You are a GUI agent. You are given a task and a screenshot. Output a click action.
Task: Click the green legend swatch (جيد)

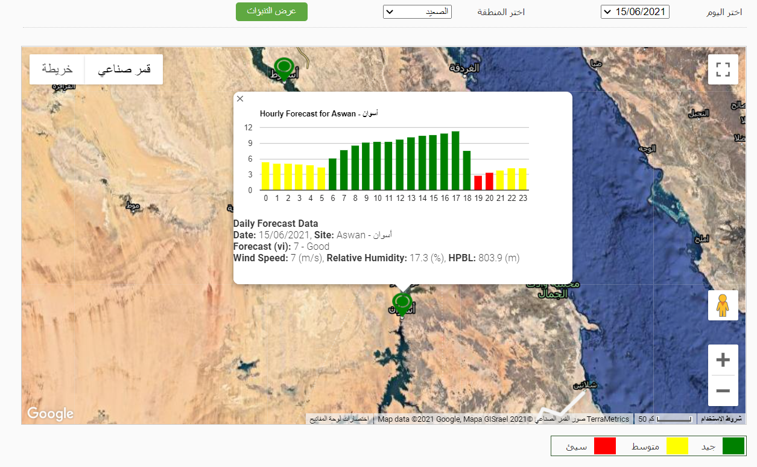click(x=733, y=446)
